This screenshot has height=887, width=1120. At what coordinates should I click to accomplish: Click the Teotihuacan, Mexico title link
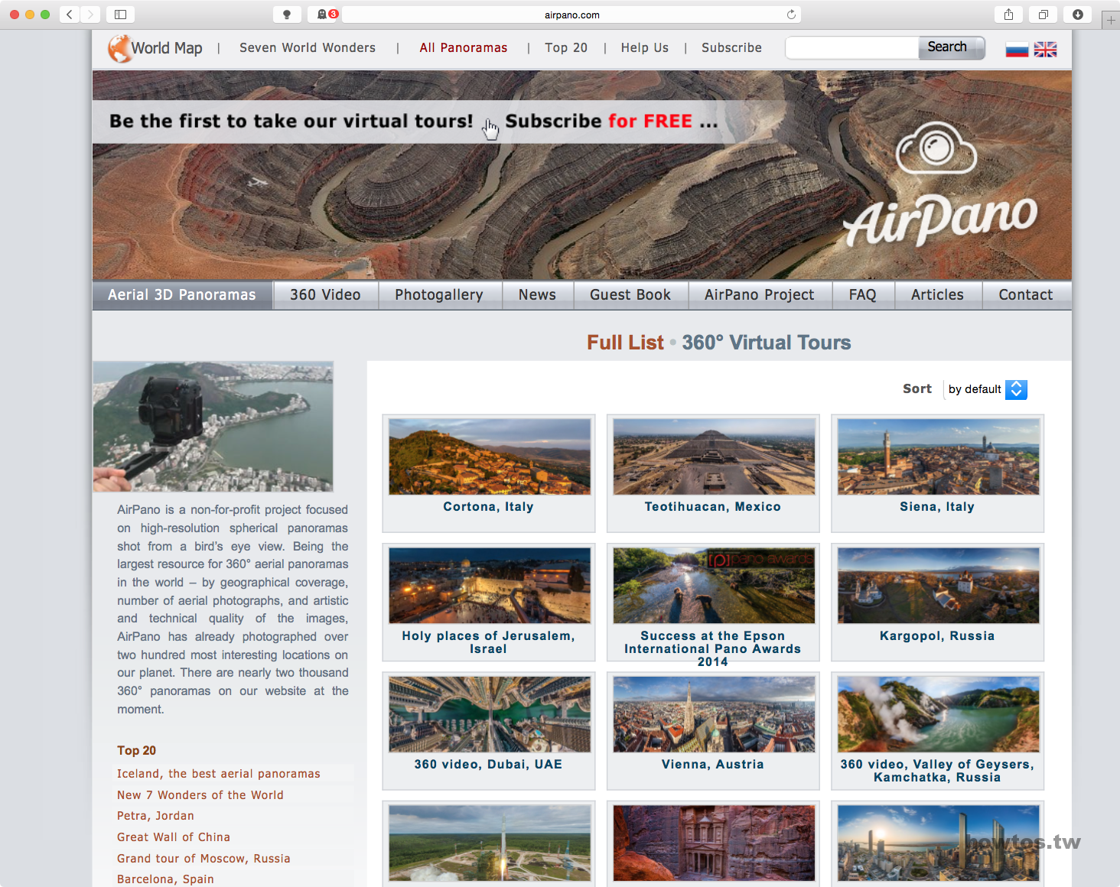(x=713, y=507)
